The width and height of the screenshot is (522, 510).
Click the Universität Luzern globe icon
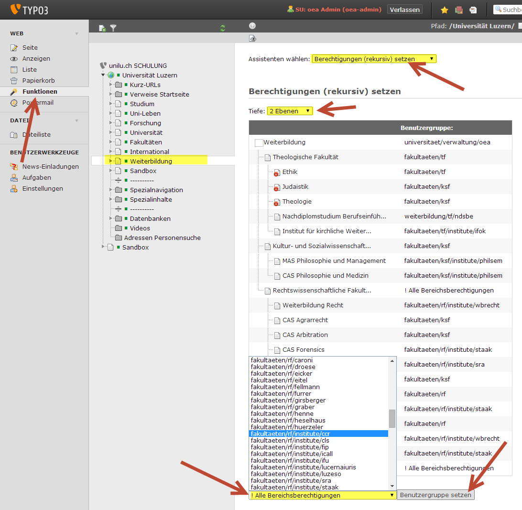pyautogui.click(x=111, y=75)
